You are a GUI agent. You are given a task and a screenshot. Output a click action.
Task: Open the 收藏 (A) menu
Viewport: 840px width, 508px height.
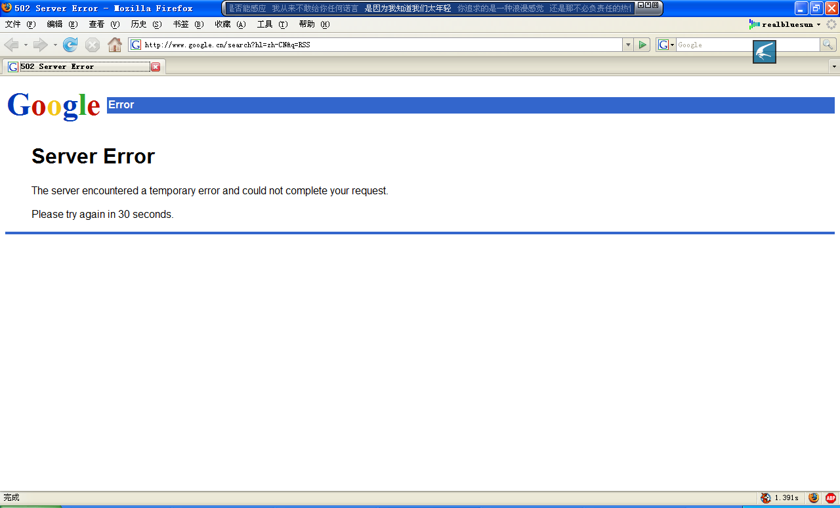(230, 24)
